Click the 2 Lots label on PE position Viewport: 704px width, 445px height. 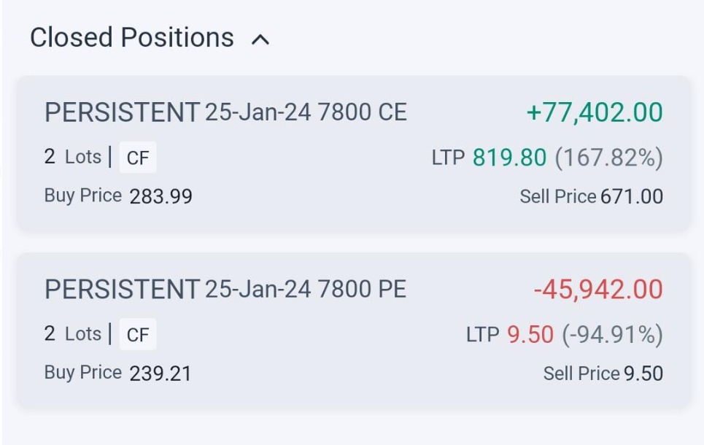coord(72,333)
